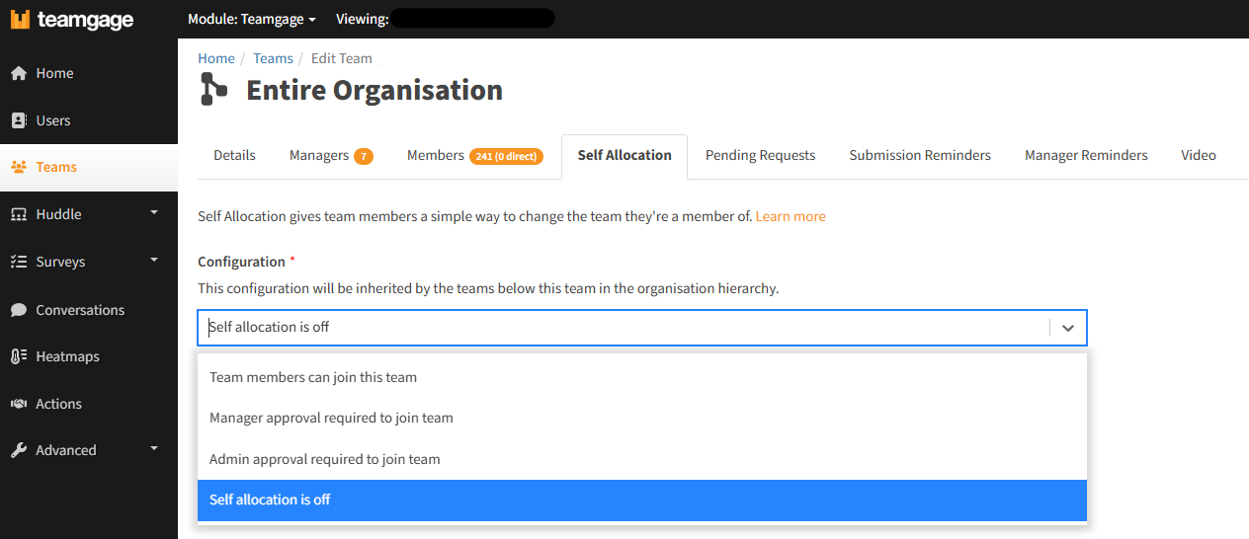
Task: Click inside the Configuration select field
Action: (x=623, y=328)
